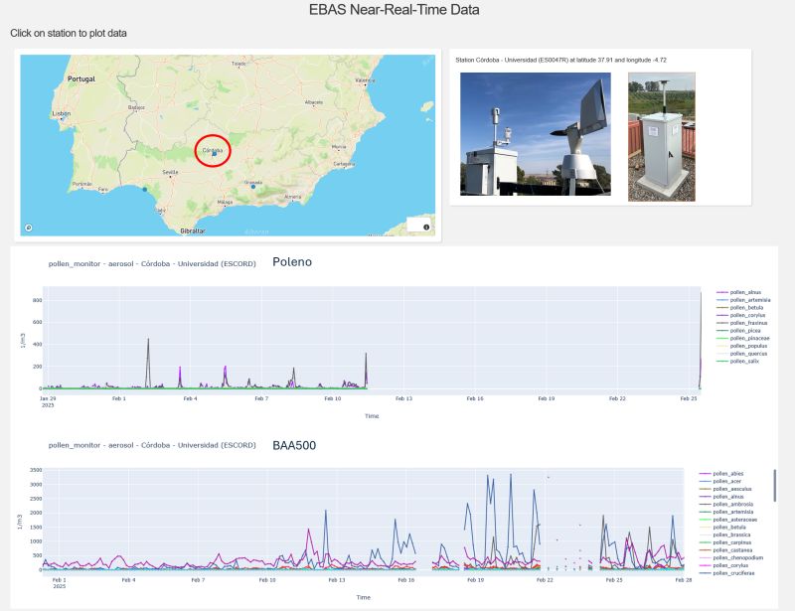This screenshot has height=611, width=795.
Task: Toggle the pollen_castanea trace
Action: click(726, 550)
